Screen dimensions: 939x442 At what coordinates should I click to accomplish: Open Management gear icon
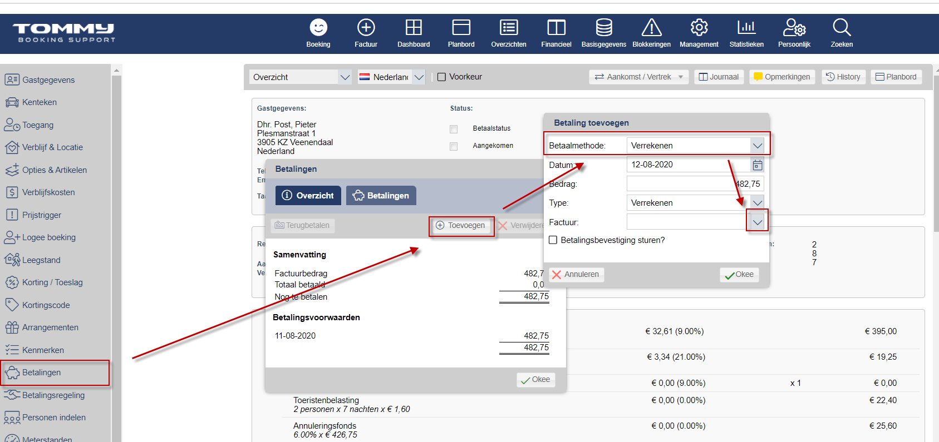click(x=699, y=27)
